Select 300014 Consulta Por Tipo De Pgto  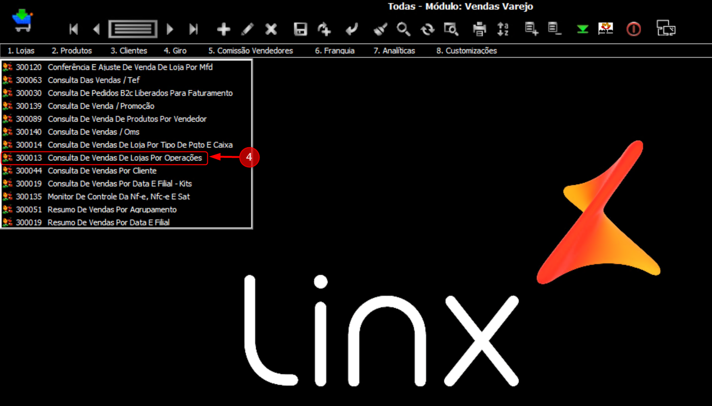coord(126,145)
